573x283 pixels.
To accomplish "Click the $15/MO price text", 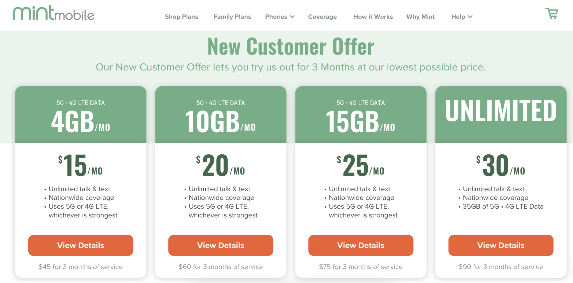I will pyautogui.click(x=81, y=165).
